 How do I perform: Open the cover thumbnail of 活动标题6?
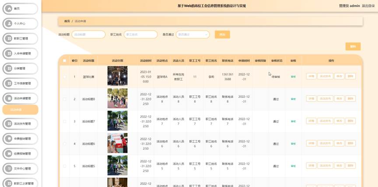point(117,143)
